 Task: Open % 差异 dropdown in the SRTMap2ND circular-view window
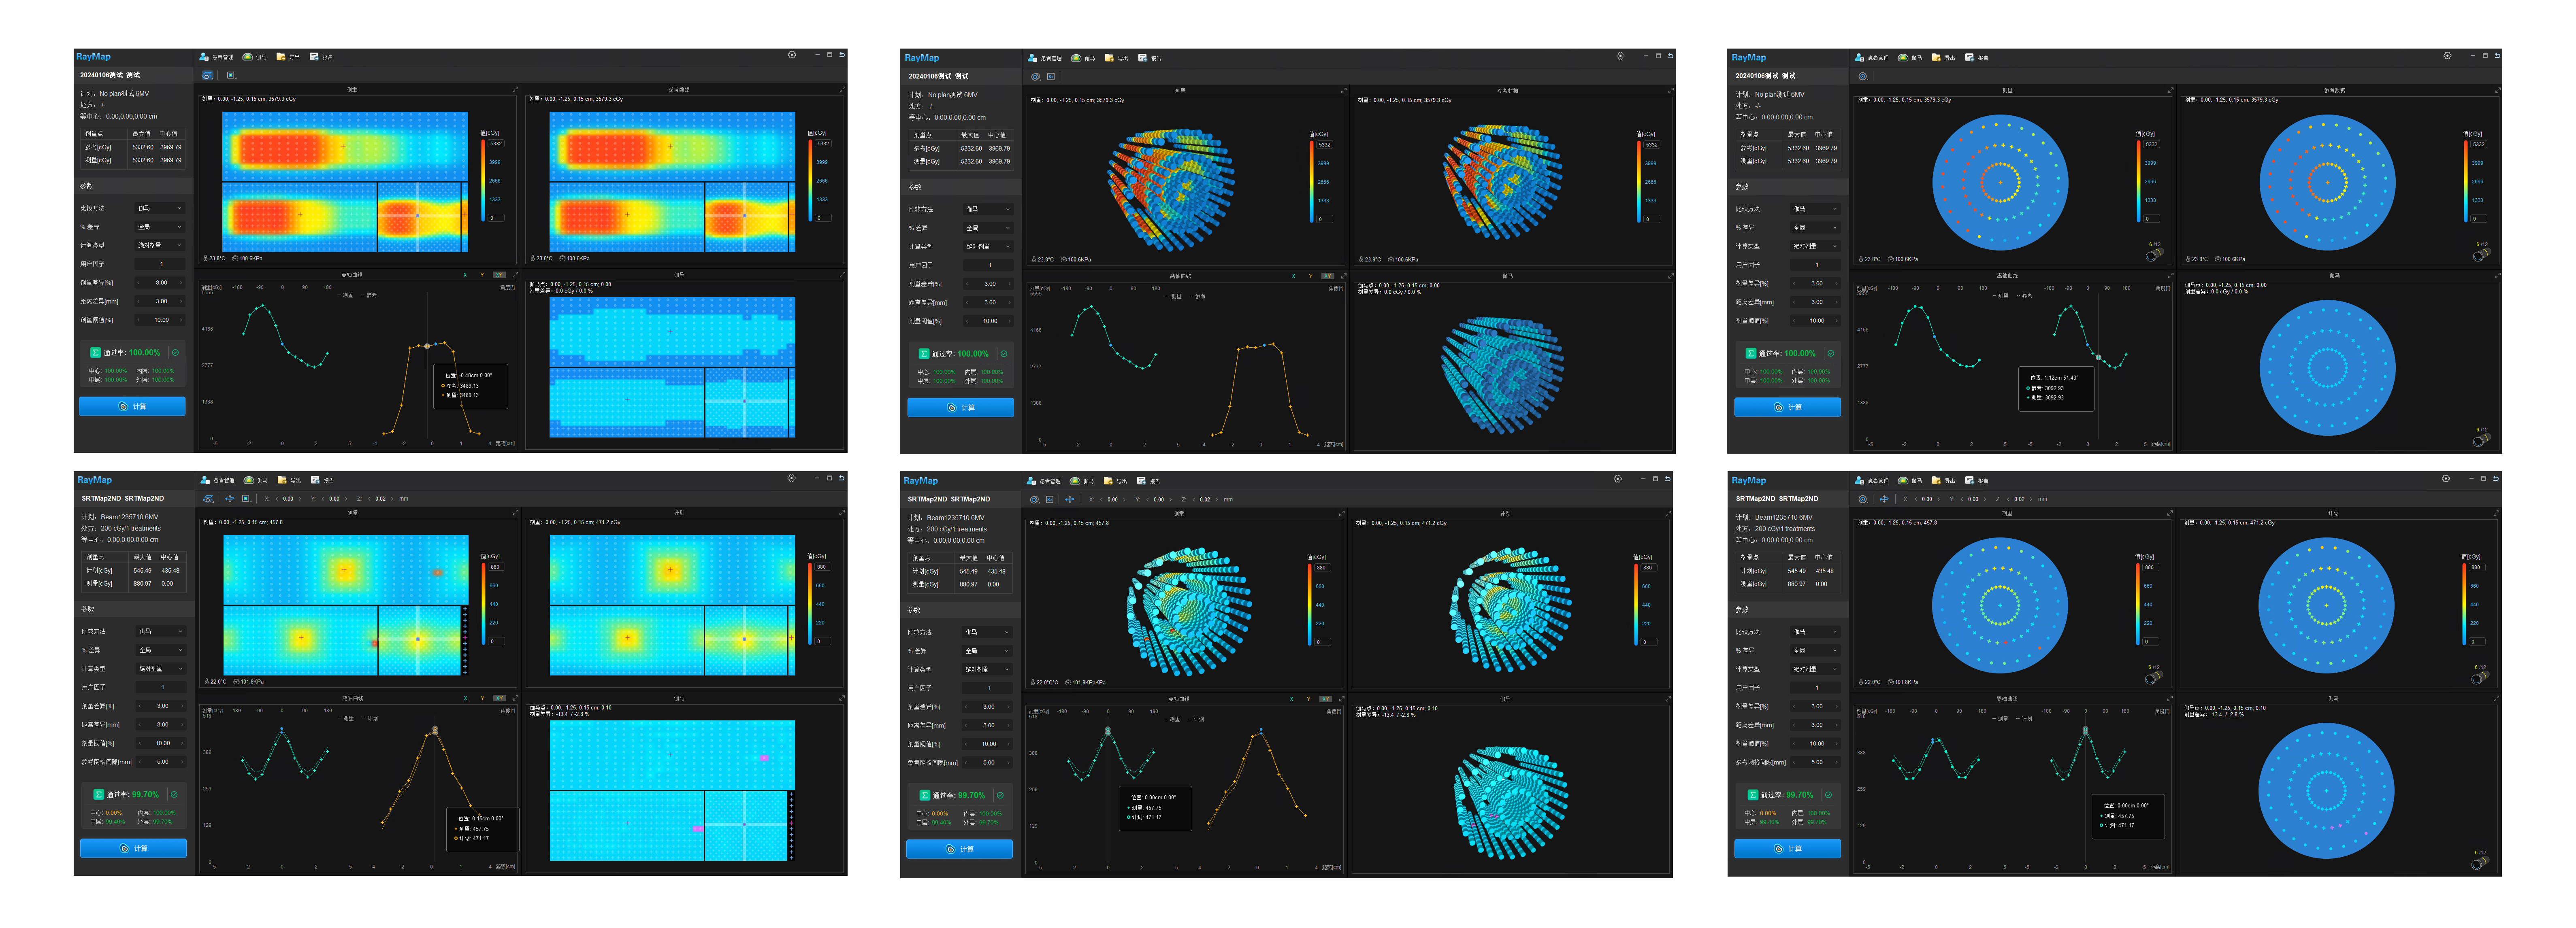coord(1816,650)
